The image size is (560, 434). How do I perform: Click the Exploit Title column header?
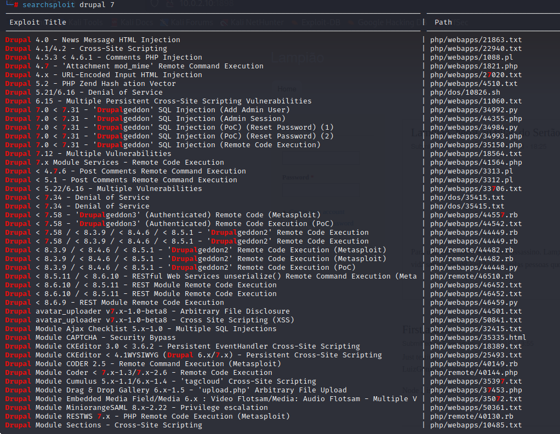(x=38, y=22)
